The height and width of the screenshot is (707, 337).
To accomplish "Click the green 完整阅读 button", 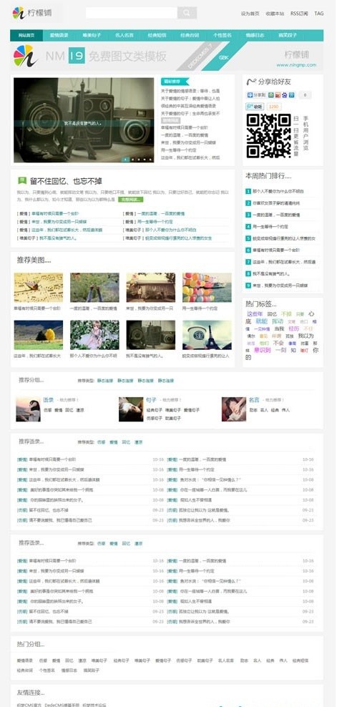I will [x=131, y=200].
